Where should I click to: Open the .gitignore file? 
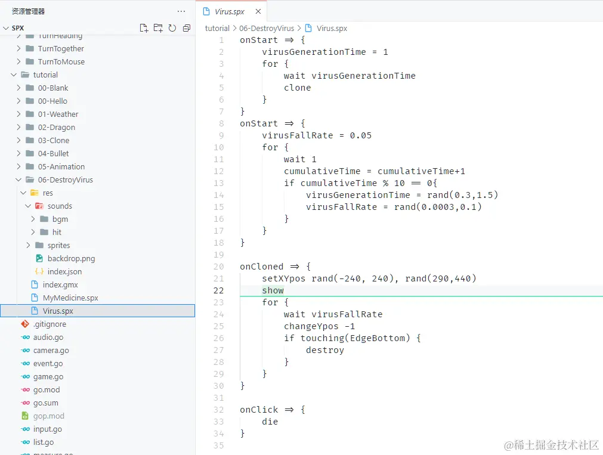click(x=50, y=324)
